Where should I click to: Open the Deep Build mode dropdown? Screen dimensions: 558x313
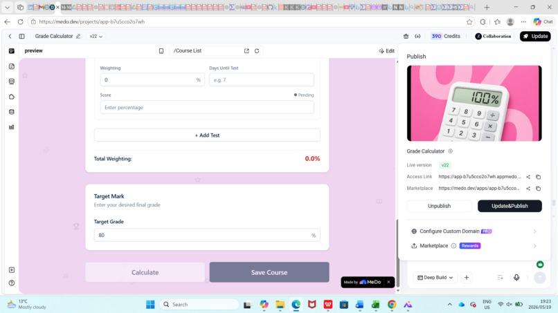(x=435, y=278)
